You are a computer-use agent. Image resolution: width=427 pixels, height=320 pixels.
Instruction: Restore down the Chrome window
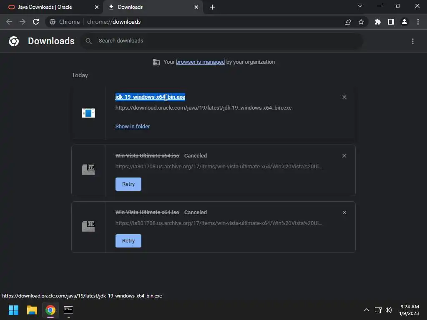tap(398, 6)
